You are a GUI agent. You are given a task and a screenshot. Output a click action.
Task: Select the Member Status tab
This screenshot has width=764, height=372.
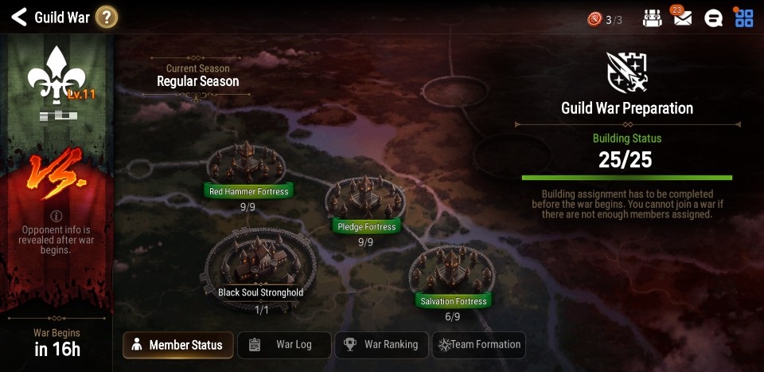pyautogui.click(x=177, y=345)
